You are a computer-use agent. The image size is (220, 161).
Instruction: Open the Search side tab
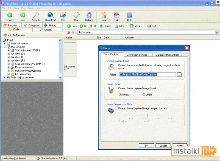coord(48,30)
